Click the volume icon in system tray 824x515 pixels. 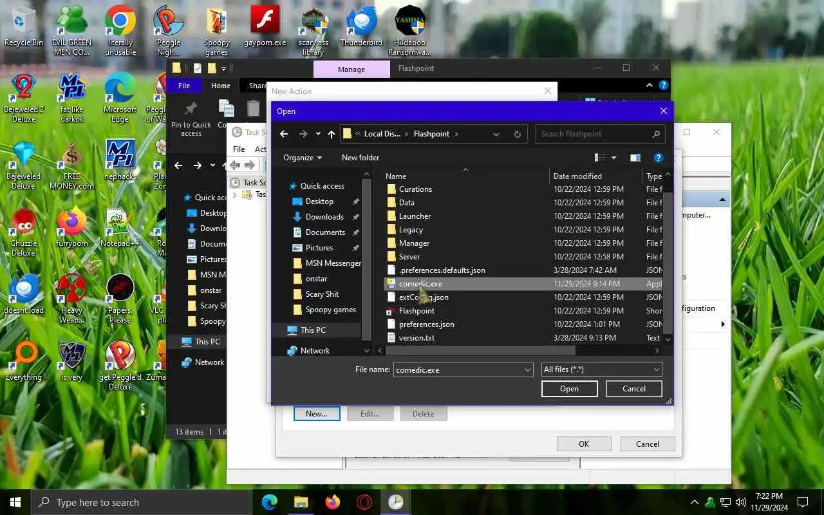coord(741,502)
